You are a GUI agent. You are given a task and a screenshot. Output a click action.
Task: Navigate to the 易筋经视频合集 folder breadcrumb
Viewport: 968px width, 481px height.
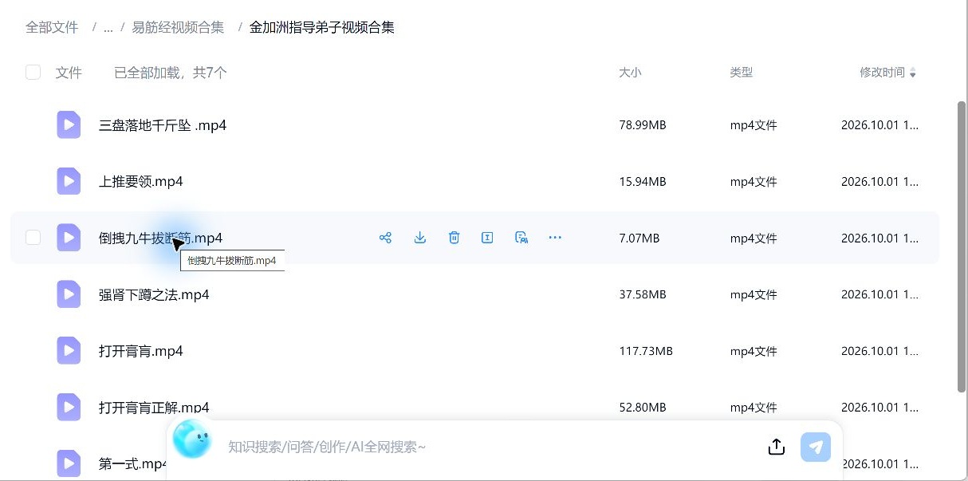(178, 27)
